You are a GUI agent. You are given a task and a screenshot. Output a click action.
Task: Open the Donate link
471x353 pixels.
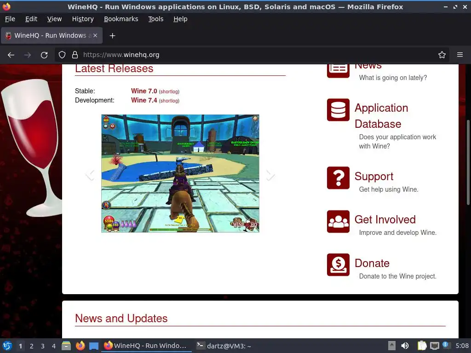pos(372,263)
